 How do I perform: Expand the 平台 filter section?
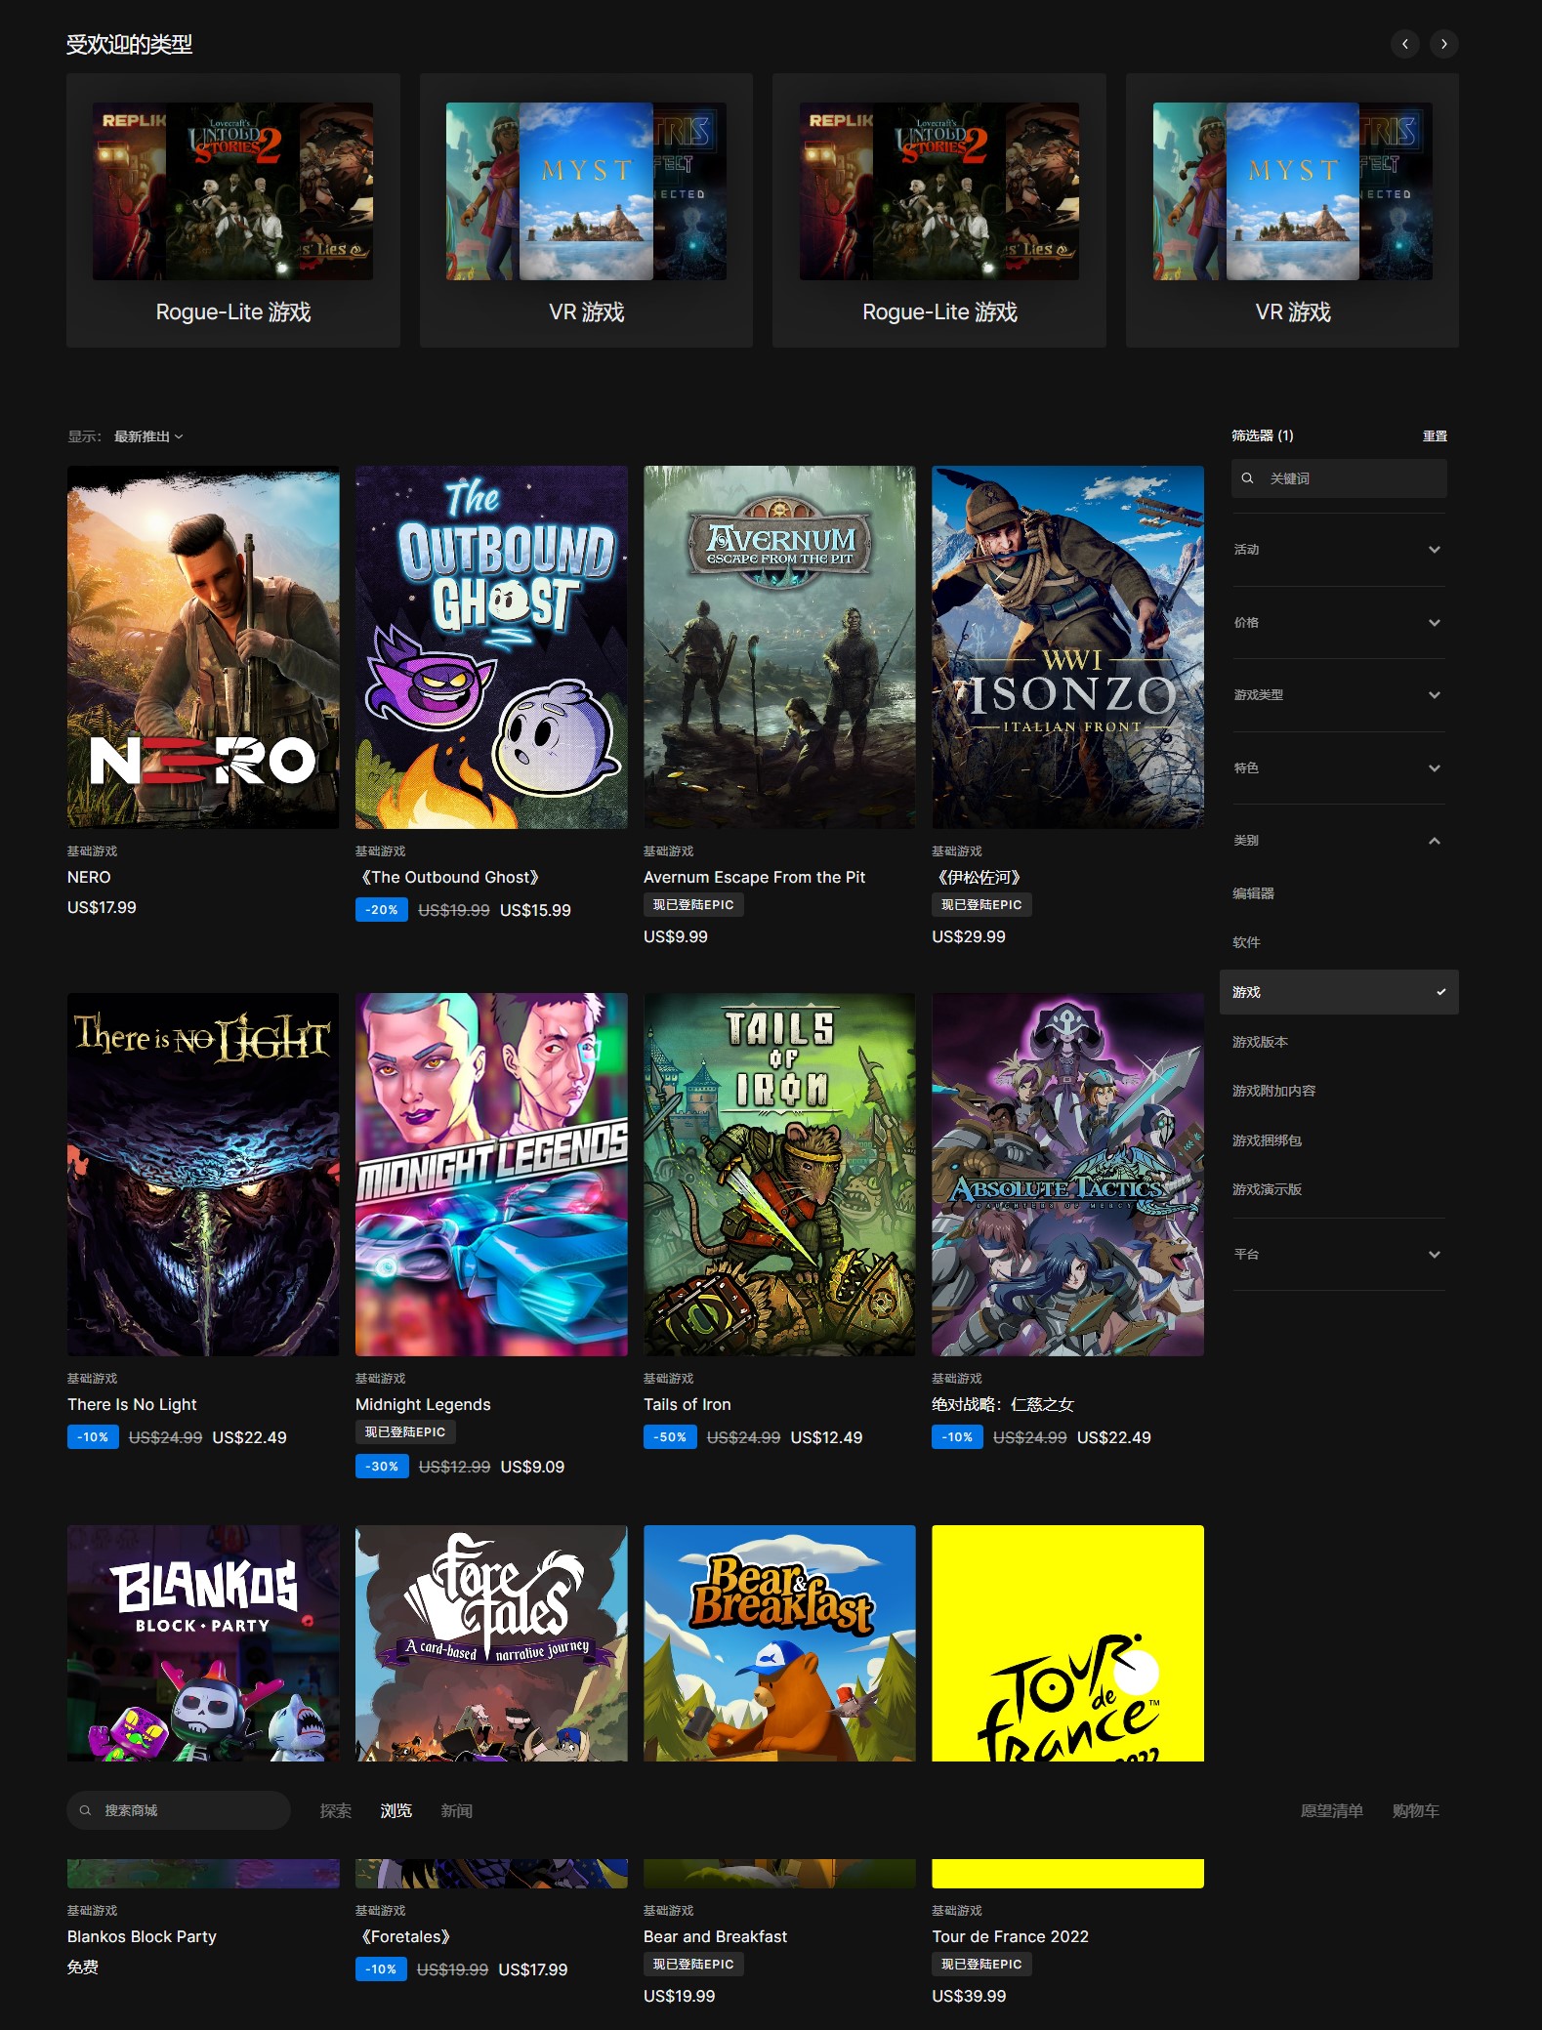tap(1338, 1255)
